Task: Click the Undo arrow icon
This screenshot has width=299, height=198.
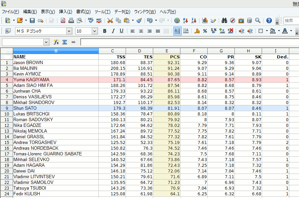Action: (x=150, y=20)
